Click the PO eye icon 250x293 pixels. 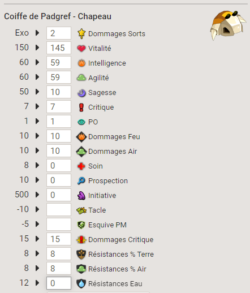pyautogui.click(x=81, y=122)
